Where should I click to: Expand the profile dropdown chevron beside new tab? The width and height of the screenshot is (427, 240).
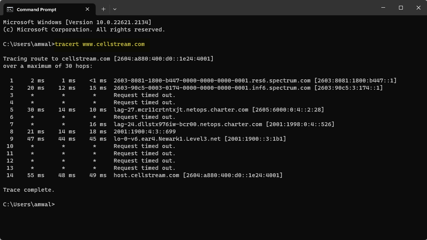click(x=115, y=9)
